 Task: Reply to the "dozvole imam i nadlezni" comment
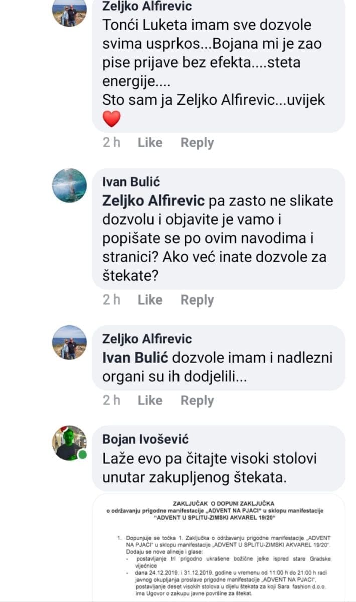click(x=197, y=401)
